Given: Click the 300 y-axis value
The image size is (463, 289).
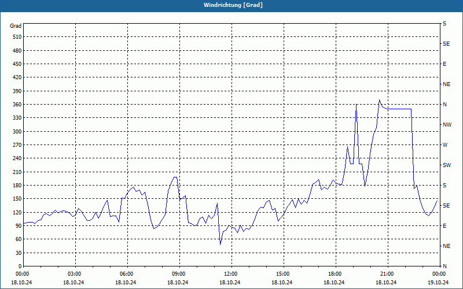Looking at the screenshot, I should (x=17, y=132).
